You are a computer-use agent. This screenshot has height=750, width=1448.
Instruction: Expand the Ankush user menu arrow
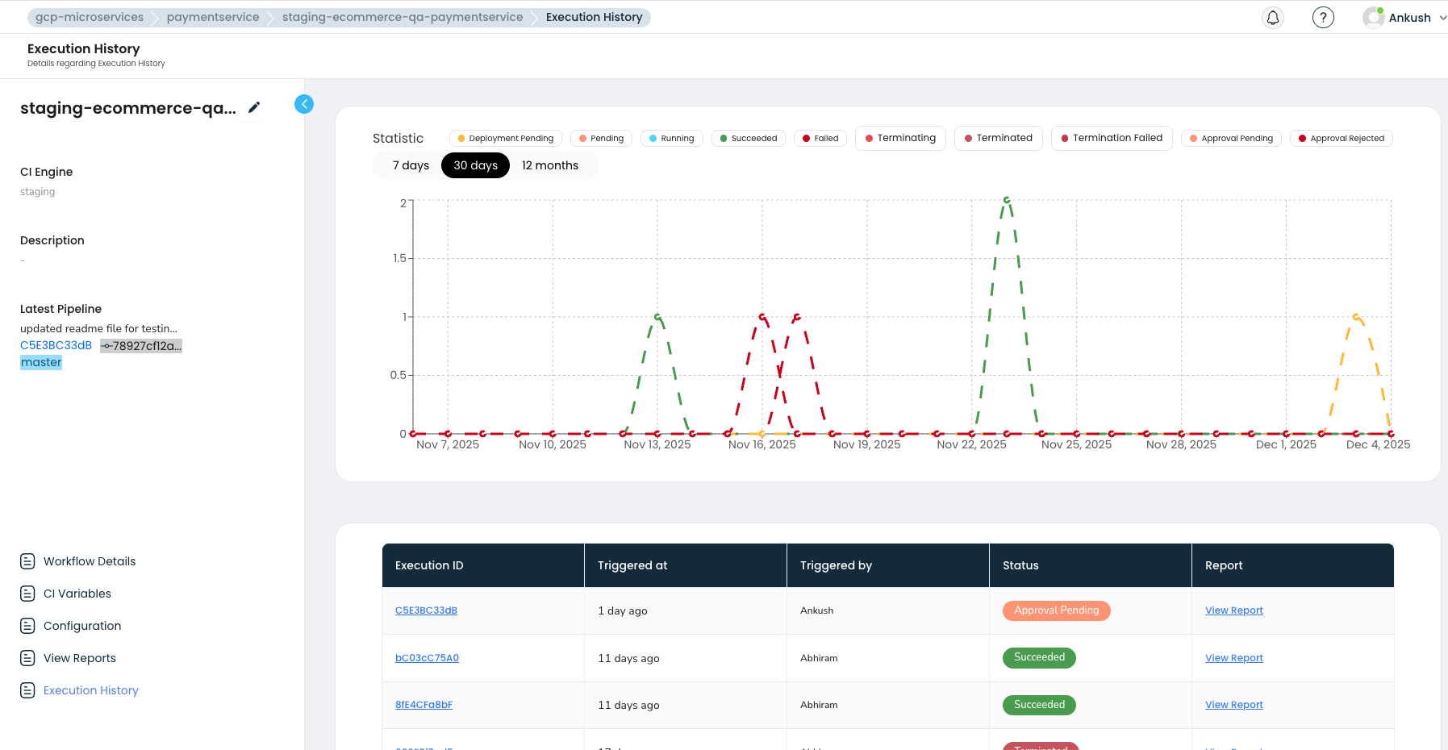coord(1442,18)
